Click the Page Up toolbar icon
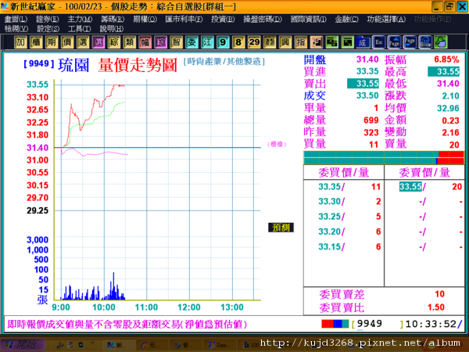Image resolution: width=469 pixels, height=352 pixels. click(394, 42)
